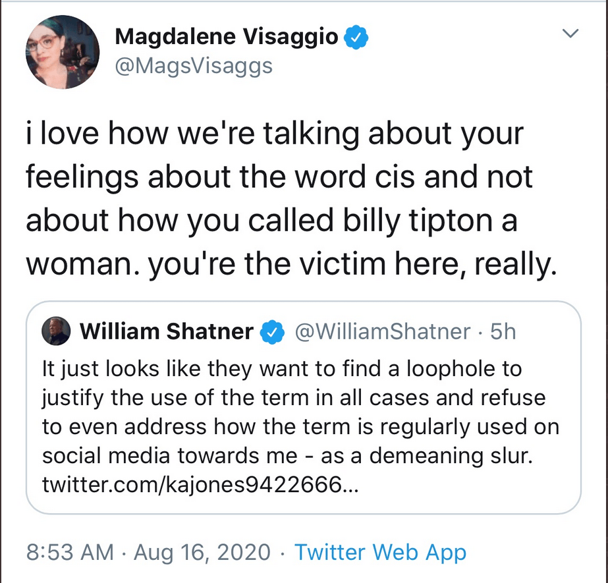Open the Twitter Web App source link
608x583 pixels.
(380, 552)
